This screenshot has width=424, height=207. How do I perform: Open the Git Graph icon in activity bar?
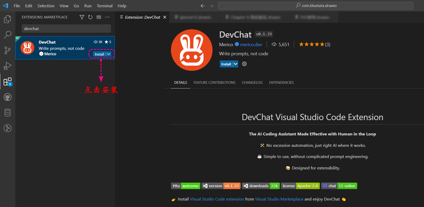8,128
